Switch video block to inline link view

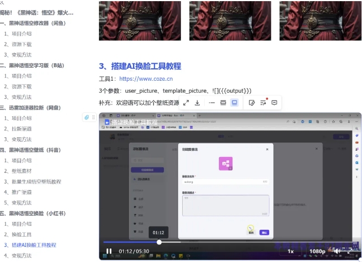pyautogui.click(x=212, y=103)
